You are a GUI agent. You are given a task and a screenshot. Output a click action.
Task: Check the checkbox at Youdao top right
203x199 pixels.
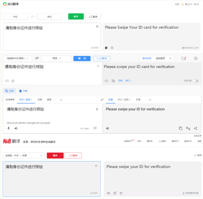click(x=195, y=155)
